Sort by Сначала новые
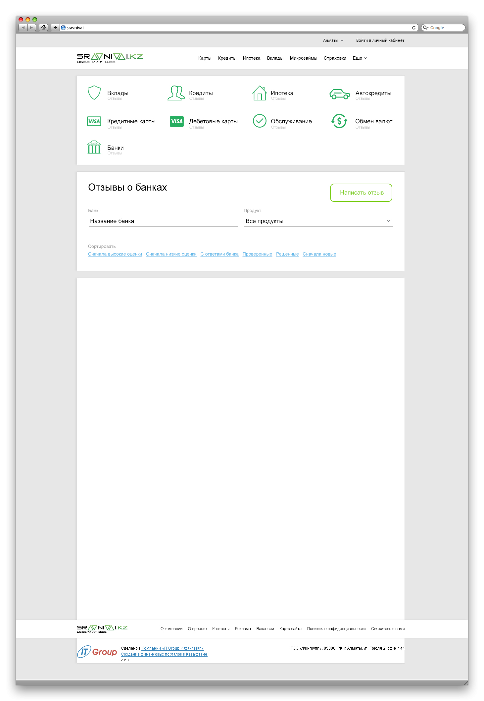Screen dimensions: 484x701 point(319,254)
